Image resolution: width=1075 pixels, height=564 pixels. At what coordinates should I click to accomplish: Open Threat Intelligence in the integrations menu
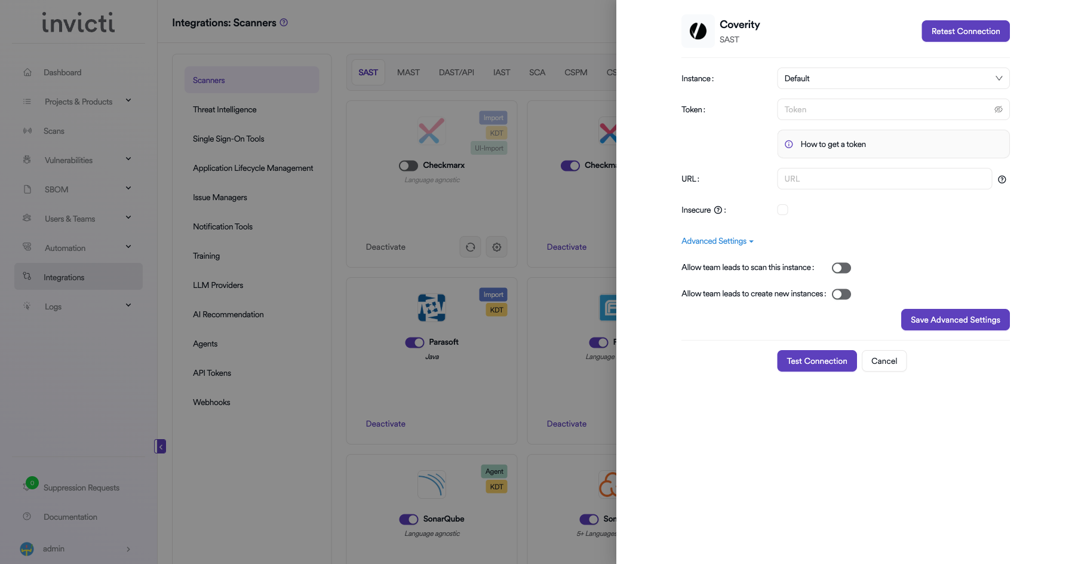pos(225,110)
